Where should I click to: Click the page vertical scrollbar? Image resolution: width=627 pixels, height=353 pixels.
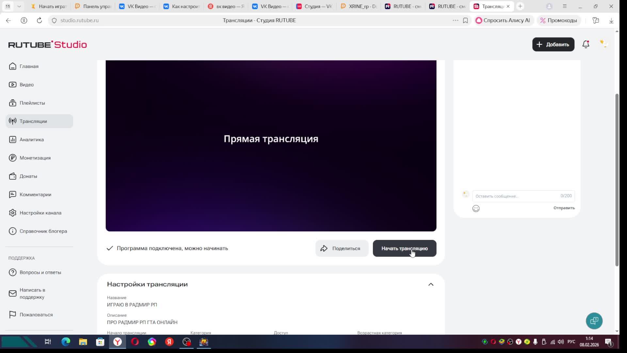(617, 180)
